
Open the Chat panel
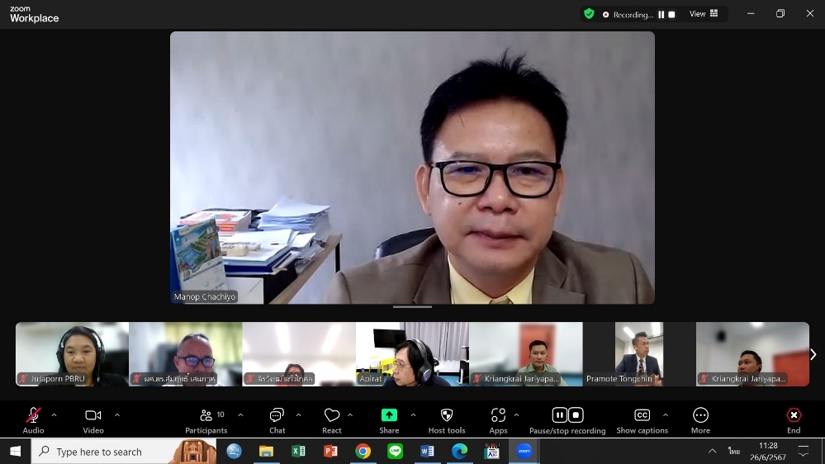(277, 415)
